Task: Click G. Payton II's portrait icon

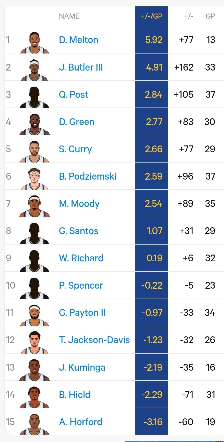Action: [35, 315]
